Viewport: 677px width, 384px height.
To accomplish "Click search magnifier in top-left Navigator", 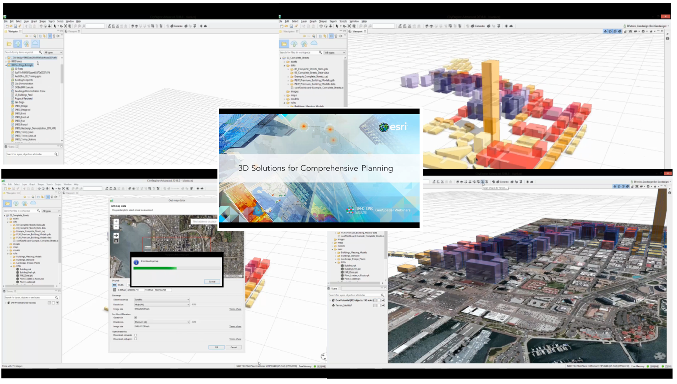I will [40, 52].
